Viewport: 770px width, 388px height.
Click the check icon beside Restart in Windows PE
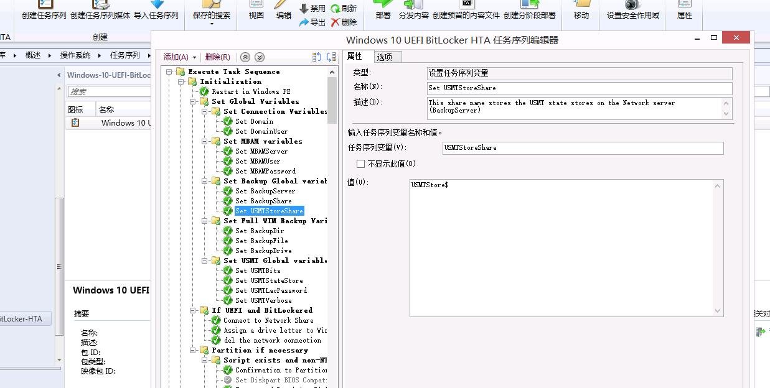click(204, 91)
